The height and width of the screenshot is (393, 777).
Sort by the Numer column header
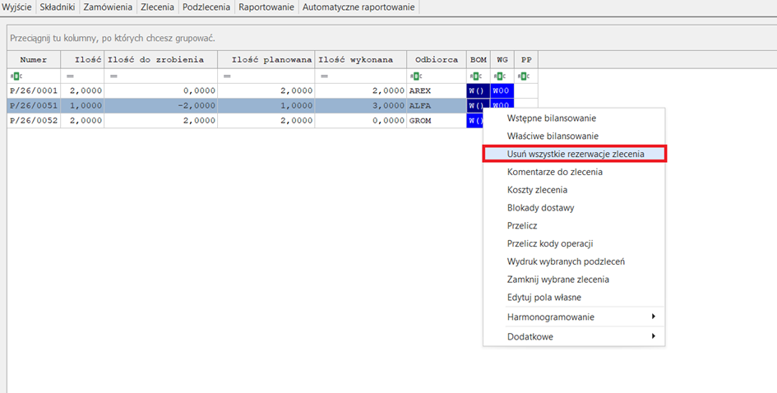[x=34, y=59]
